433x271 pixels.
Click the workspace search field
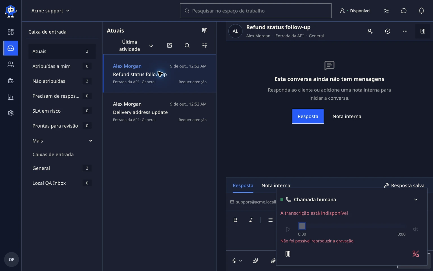tap(256, 11)
